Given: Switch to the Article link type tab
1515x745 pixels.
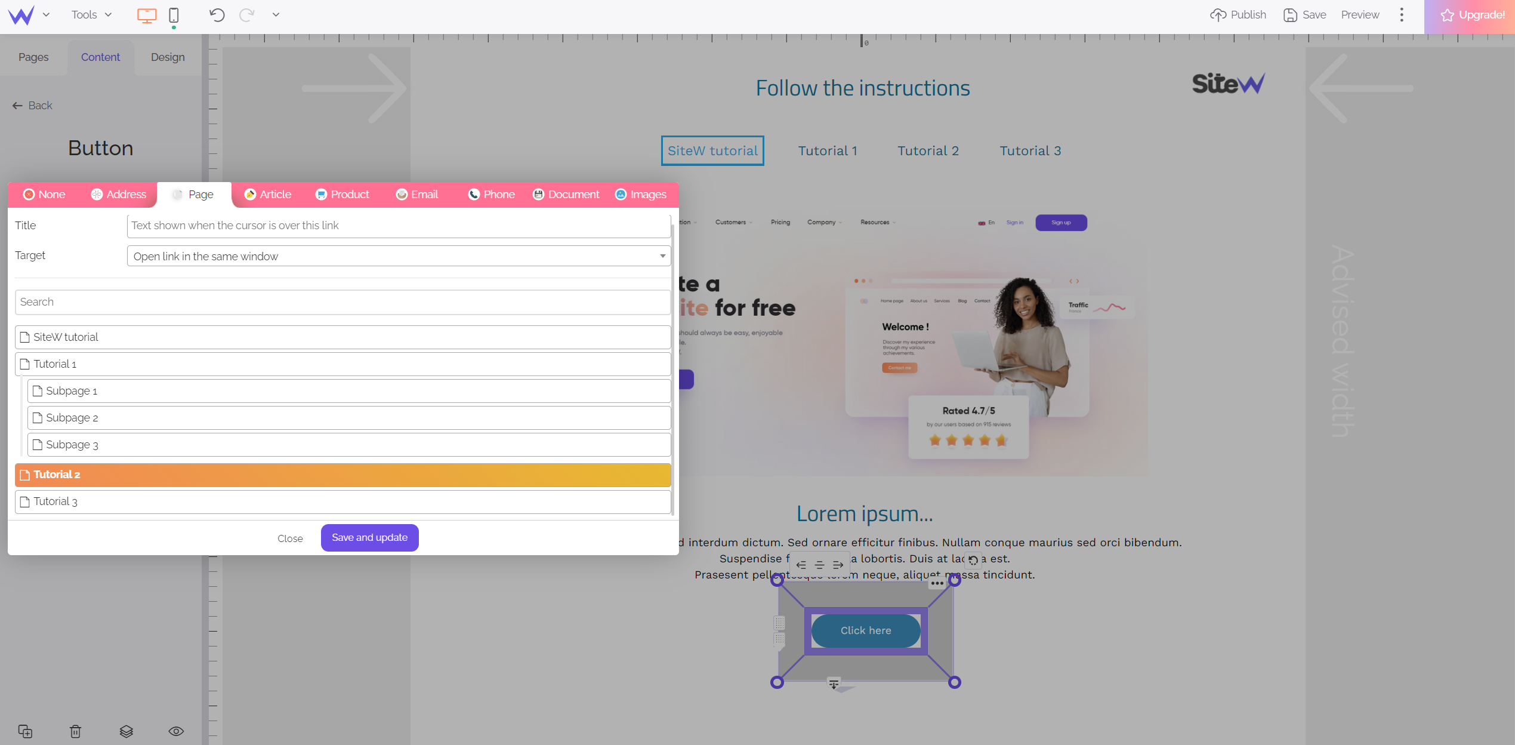Looking at the screenshot, I should point(275,194).
